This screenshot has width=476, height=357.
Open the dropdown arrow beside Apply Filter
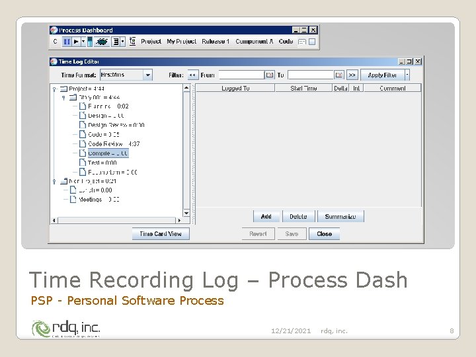[407, 75]
